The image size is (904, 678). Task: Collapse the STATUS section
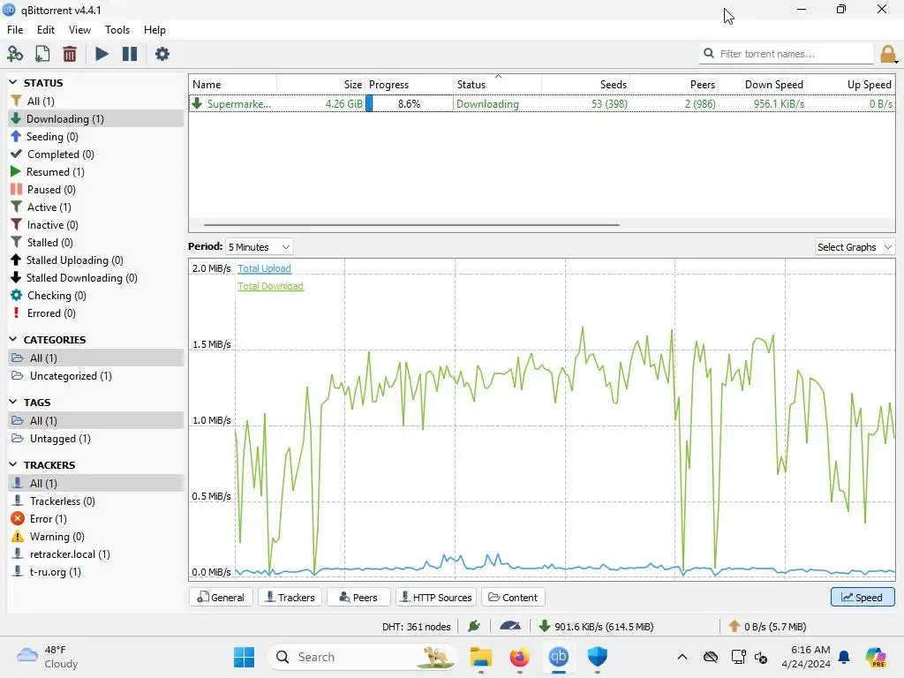point(13,82)
